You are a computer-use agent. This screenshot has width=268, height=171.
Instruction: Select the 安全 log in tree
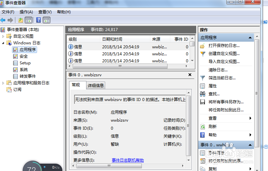(24, 56)
